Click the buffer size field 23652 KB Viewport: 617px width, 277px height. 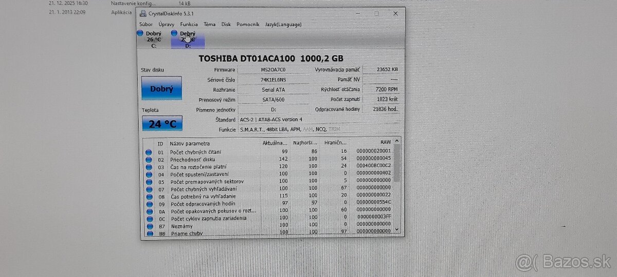[381, 69]
